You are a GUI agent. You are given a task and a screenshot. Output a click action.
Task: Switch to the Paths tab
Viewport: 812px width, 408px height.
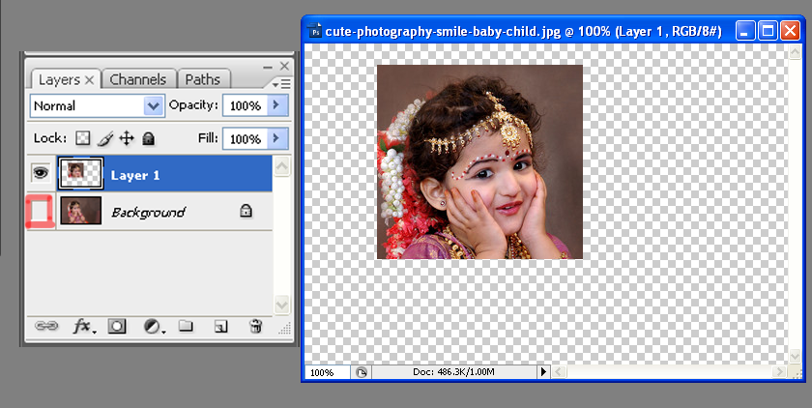(x=202, y=79)
